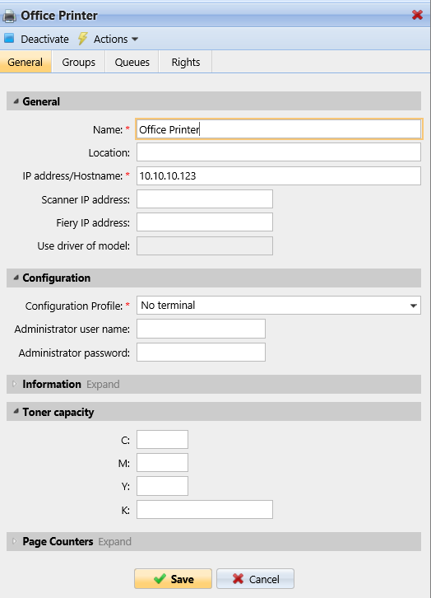Click the lightning bolt Actions icon
This screenshot has height=598, width=431.
(82, 39)
